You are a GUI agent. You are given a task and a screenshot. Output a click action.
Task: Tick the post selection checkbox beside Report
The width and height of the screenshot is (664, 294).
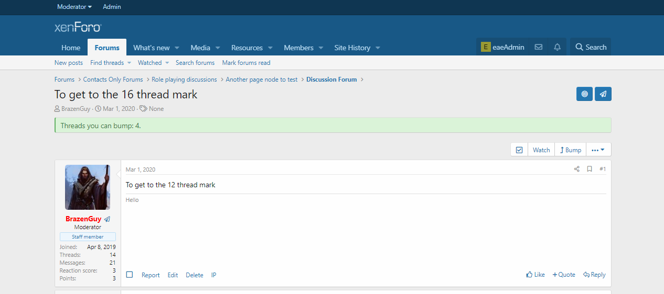click(130, 275)
